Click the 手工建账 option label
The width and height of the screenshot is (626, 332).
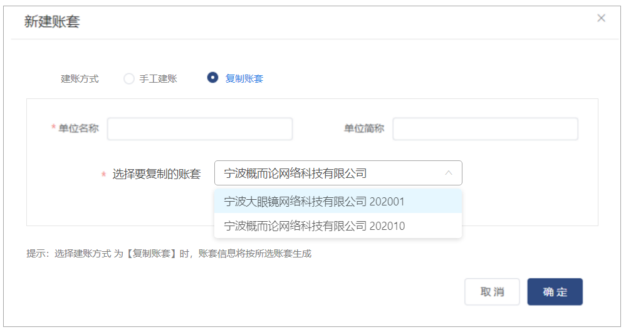158,78
